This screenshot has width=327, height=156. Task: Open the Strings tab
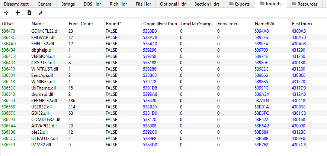click(x=68, y=4)
